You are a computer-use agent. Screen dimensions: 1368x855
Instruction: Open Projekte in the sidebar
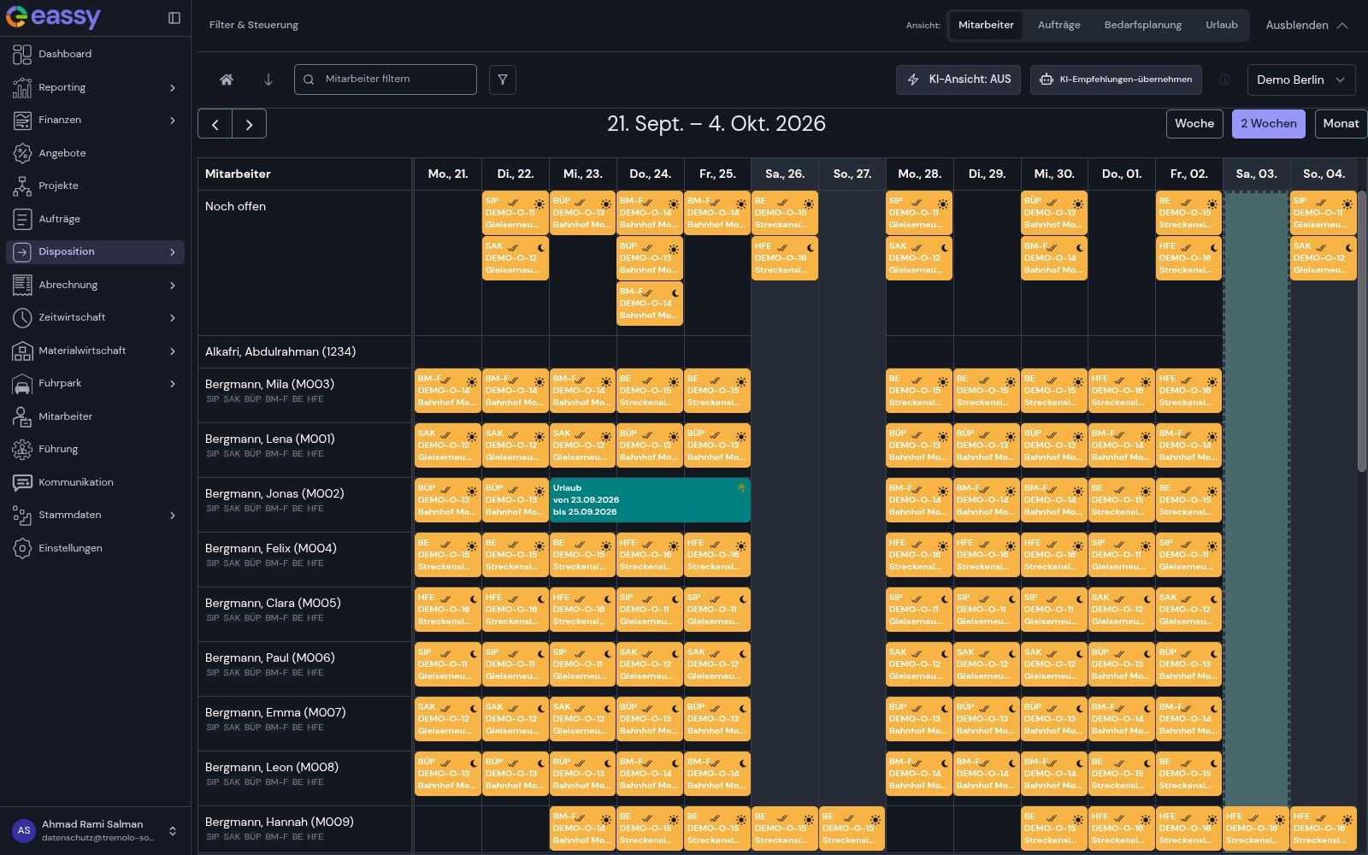(x=95, y=186)
